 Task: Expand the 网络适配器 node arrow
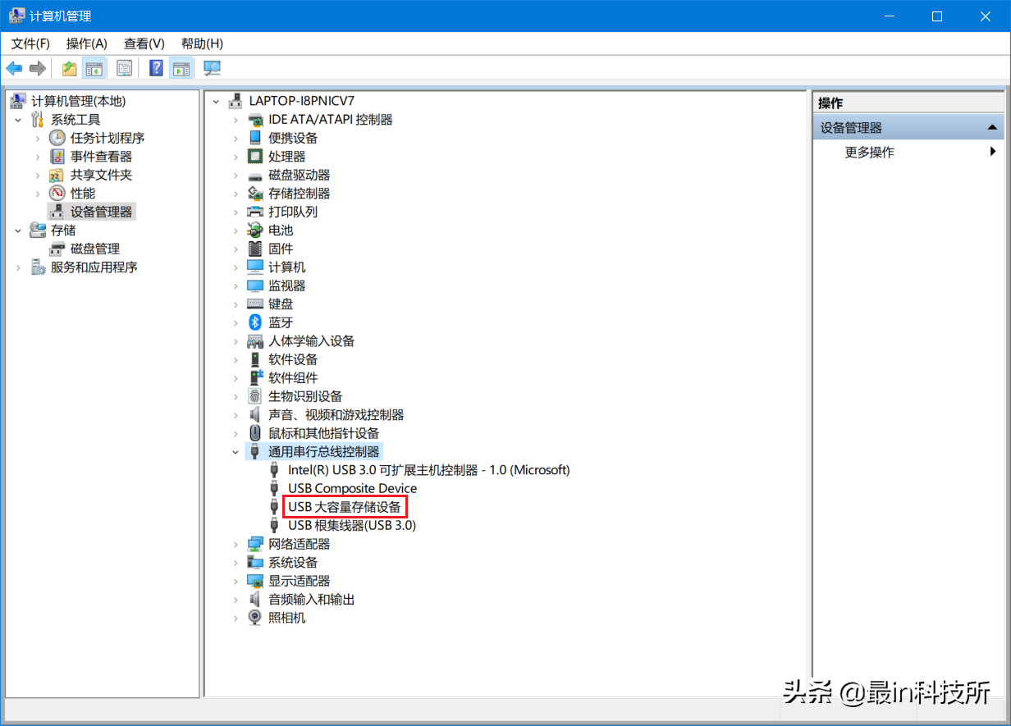tap(236, 544)
